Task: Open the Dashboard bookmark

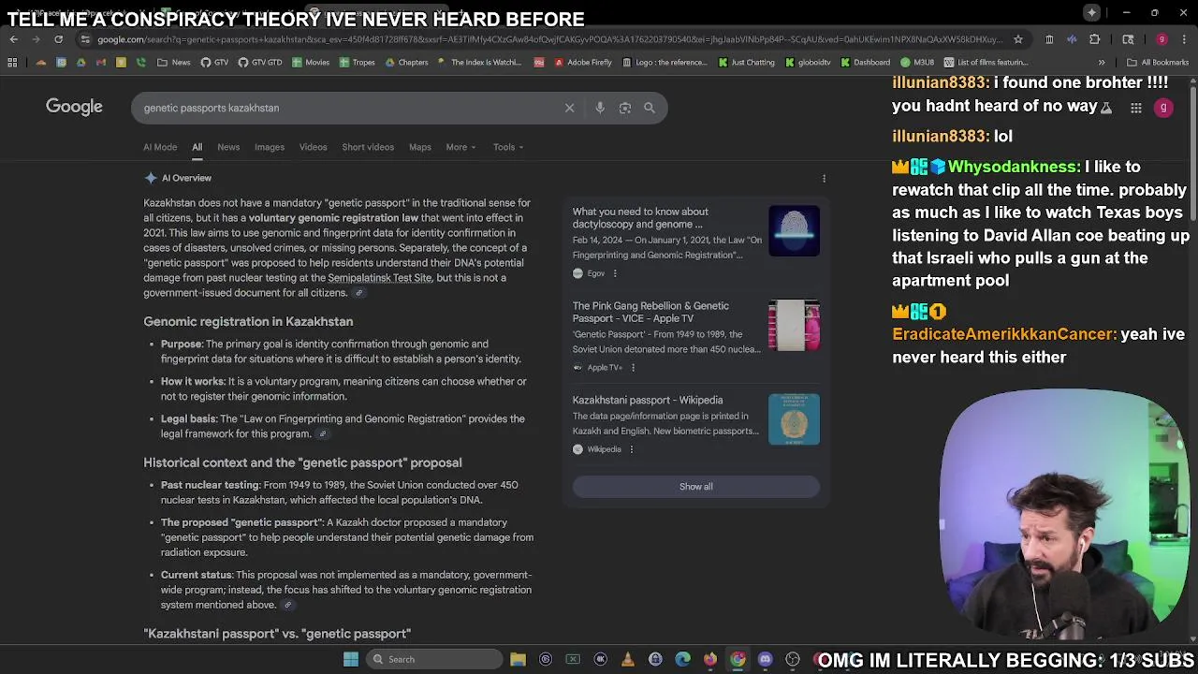Action: tap(865, 63)
